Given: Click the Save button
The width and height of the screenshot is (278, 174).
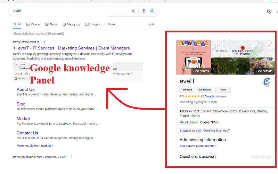Looking at the screenshot, I should point(223,90).
